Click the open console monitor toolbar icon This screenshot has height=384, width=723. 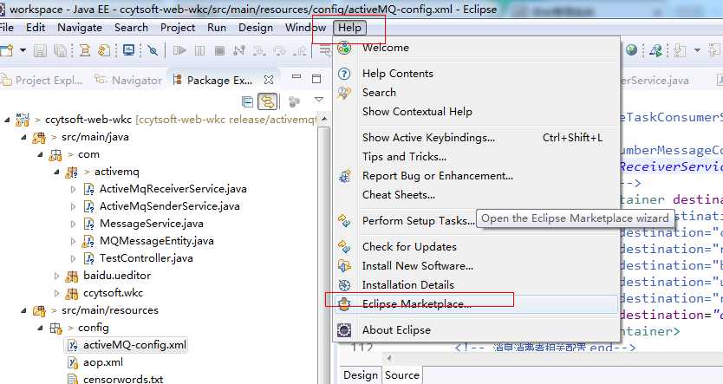[128, 50]
